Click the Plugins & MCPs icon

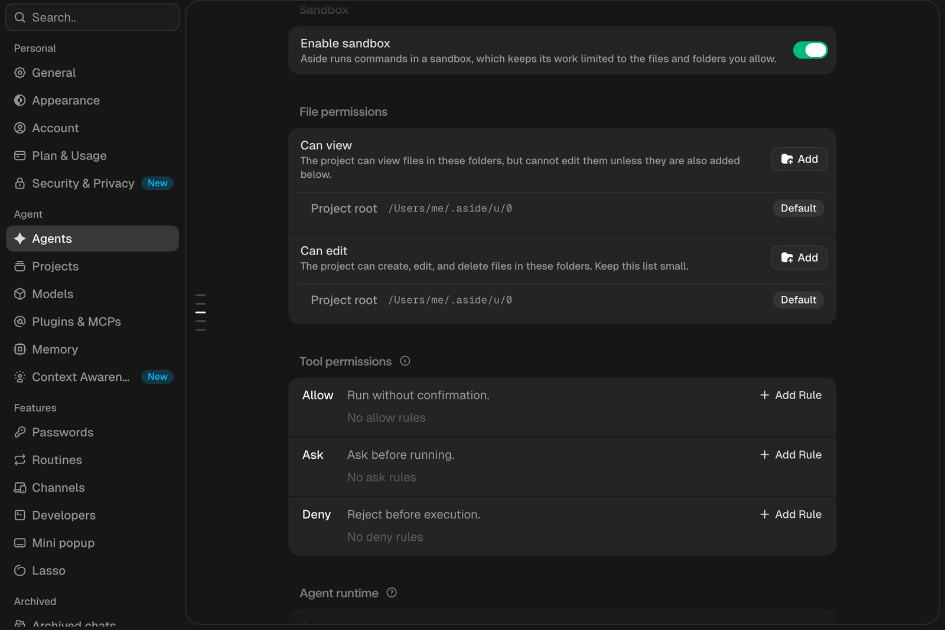(20, 322)
